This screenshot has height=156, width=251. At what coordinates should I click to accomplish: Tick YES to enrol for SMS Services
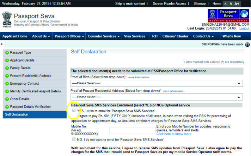[x=74, y=110]
